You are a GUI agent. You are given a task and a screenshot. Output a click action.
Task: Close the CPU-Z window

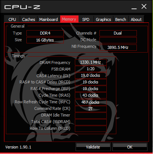pos(144,7)
